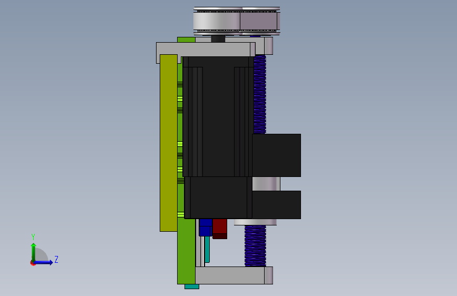Select the black motor shaft under the pulley
This screenshot has width=457, height=296.
click(x=218, y=39)
